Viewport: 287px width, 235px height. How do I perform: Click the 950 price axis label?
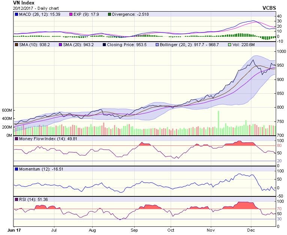coord(281,65)
